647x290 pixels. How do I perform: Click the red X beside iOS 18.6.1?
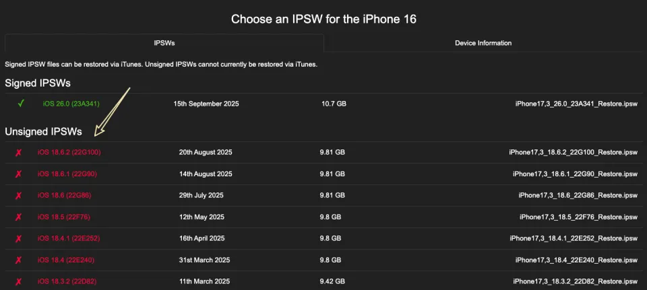[19, 174]
